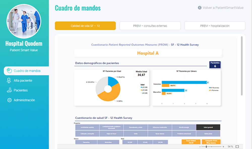This screenshot has height=149, width=252.
Task: Click orange legend entry under Edad
Action: pyautogui.click(x=144, y=90)
